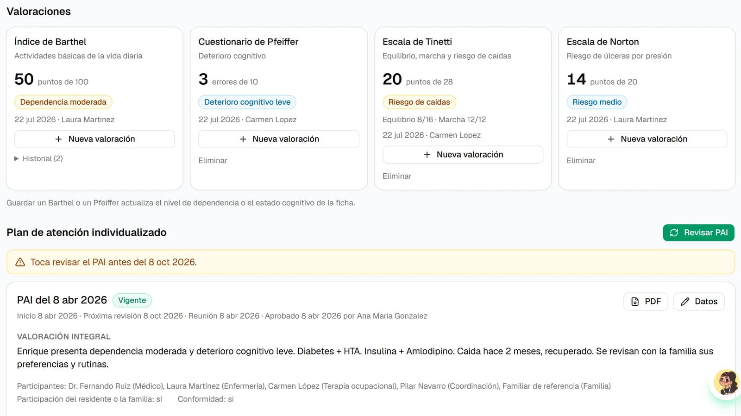Click the 20 puntos de 28 score
This screenshot has height=416, width=741.
pos(418,80)
